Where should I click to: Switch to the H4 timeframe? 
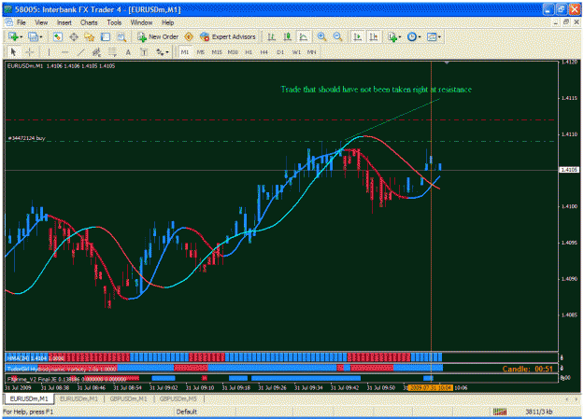[264, 52]
